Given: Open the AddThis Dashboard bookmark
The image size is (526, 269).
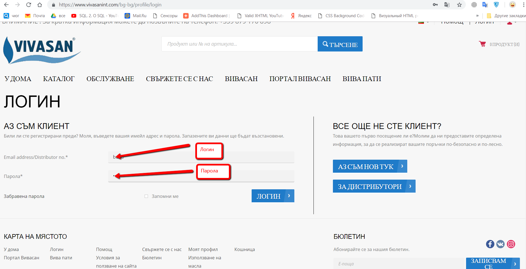Looking at the screenshot, I should tap(206, 16).
